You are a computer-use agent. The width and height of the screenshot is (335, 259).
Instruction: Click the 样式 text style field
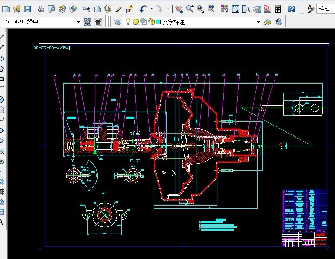coord(326,8)
